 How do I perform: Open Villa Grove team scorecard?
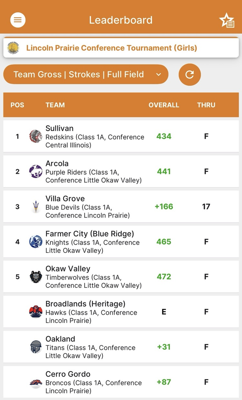point(65,198)
